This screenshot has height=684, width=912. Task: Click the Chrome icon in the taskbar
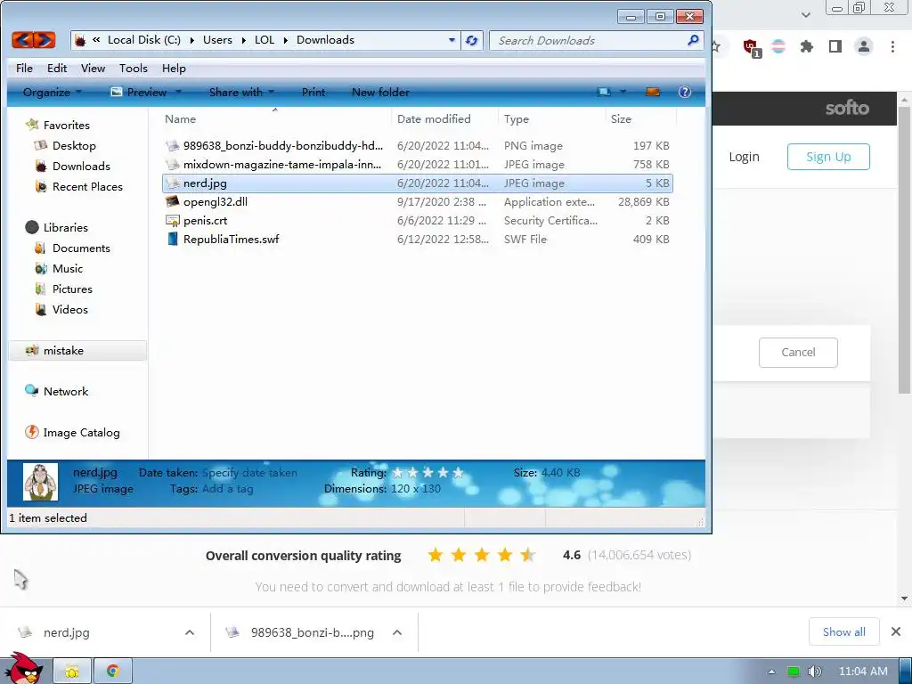pos(113,672)
